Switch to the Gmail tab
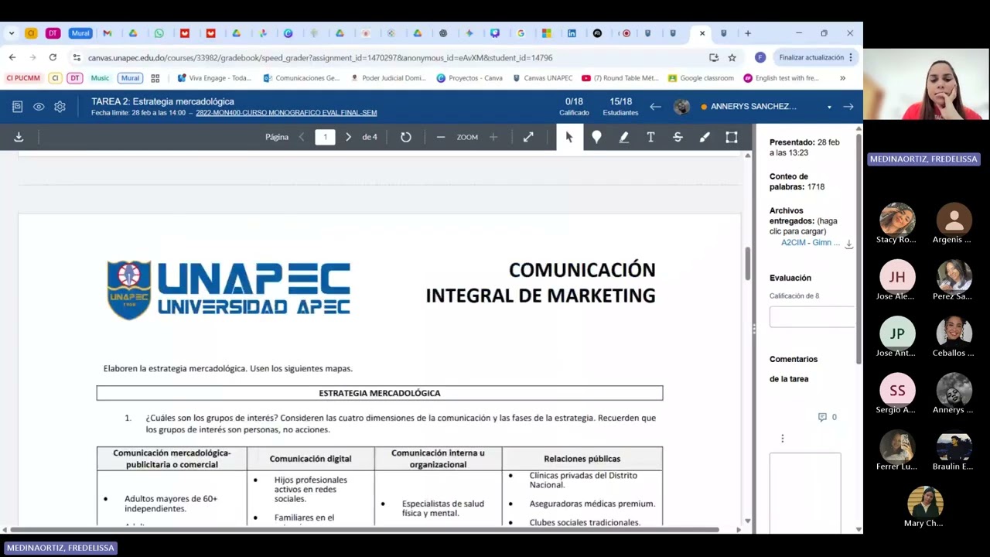This screenshot has height=557, width=990. click(x=108, y=33)
